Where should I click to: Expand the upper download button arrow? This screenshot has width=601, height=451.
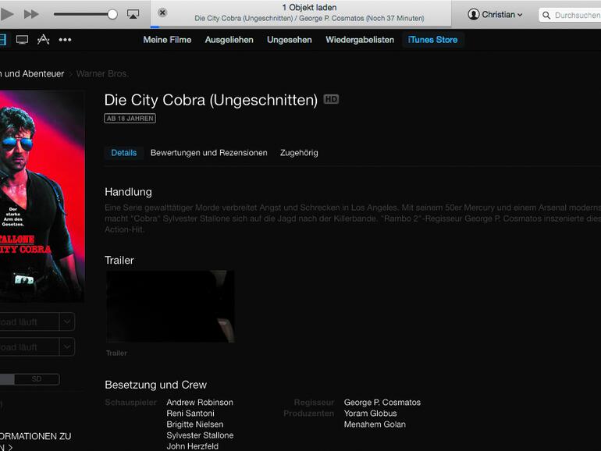point(67,321)
